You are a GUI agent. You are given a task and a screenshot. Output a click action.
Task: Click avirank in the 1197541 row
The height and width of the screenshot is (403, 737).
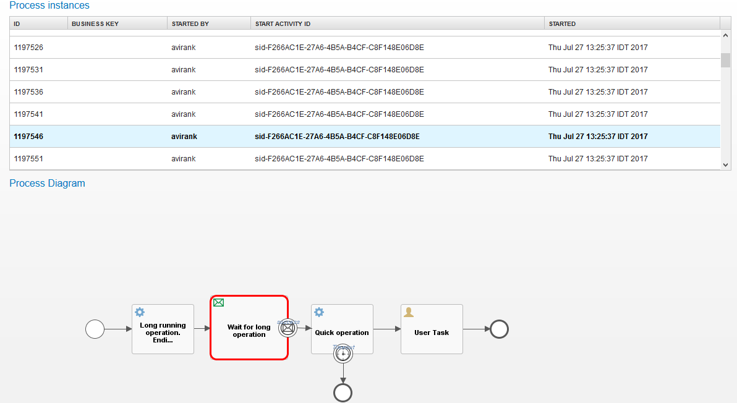(183, 114)
